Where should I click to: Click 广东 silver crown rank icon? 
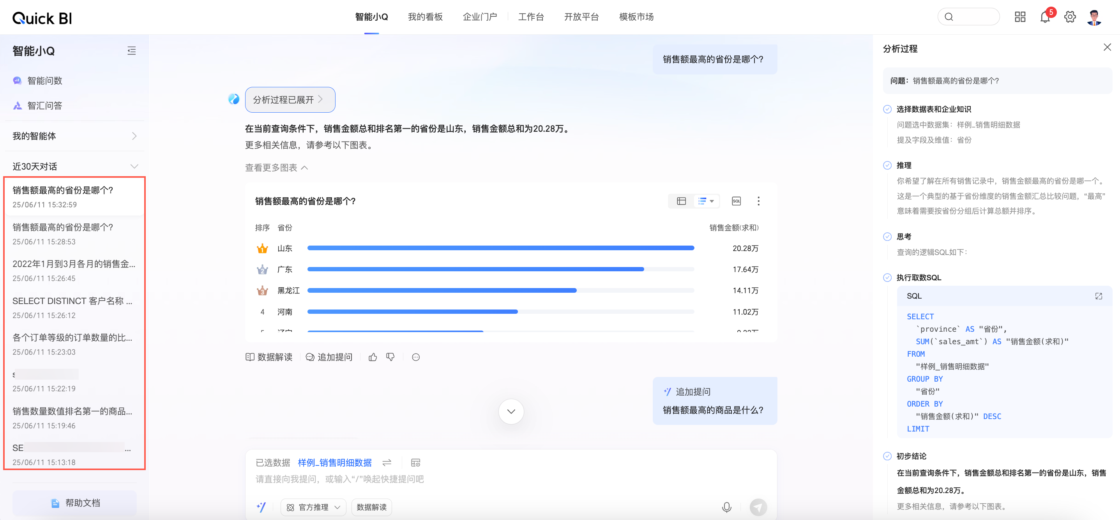262,269
